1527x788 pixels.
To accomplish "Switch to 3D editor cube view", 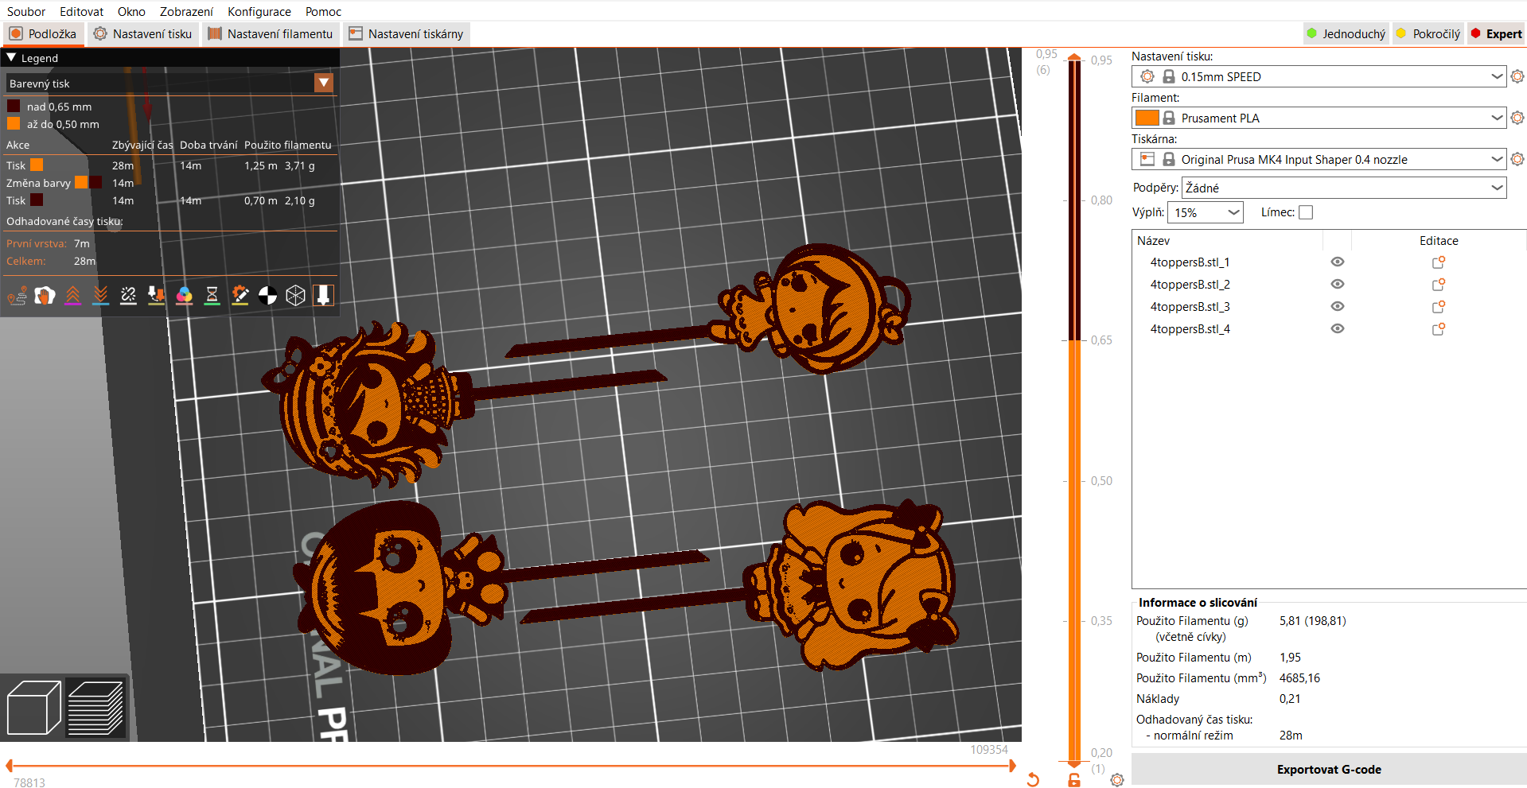I will (x=34, y=707).
